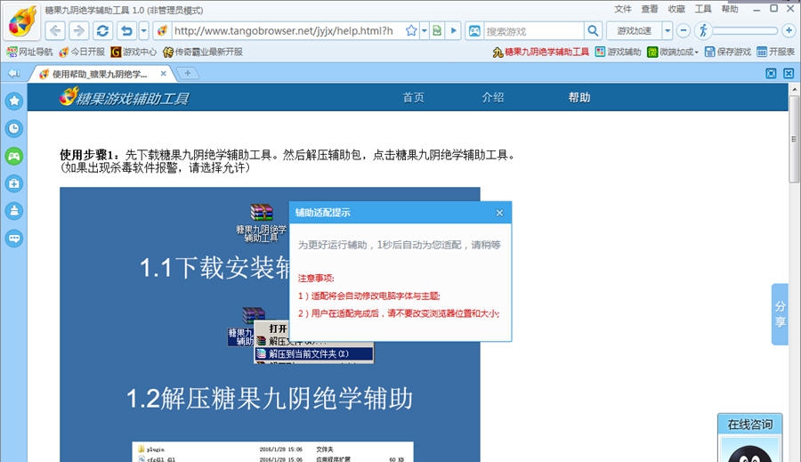801x462 pixels.
Task: Open a new tab with the plus button
Action: (x=188, y=74)
